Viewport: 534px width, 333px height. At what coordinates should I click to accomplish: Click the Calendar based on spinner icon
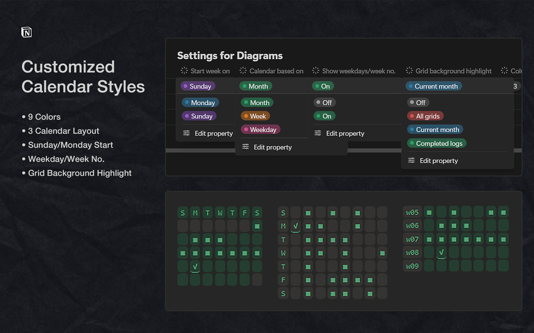coord(243,71)
